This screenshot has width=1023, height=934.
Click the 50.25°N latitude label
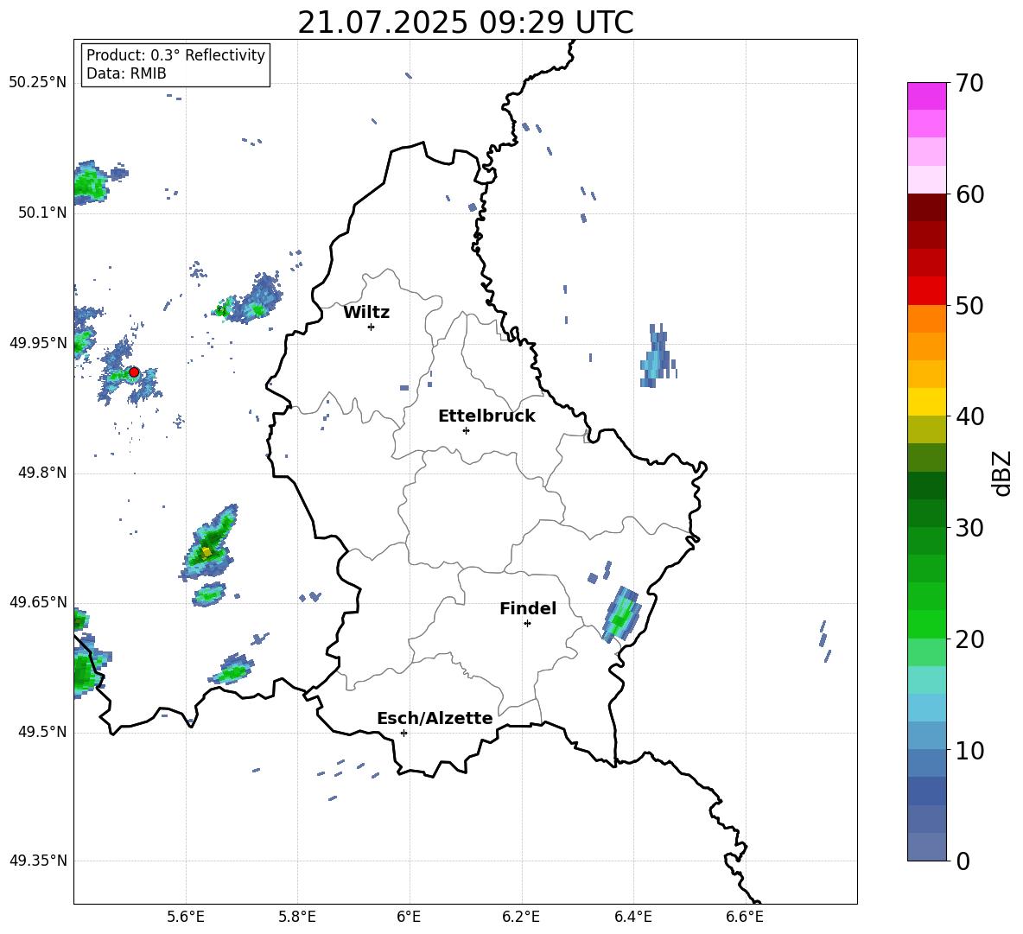coord(38,83)
